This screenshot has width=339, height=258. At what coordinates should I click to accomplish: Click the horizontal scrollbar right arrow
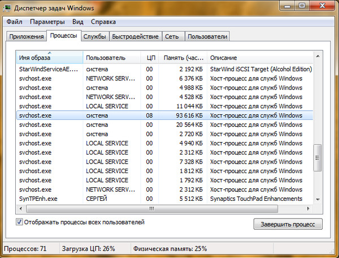[308, 209]
